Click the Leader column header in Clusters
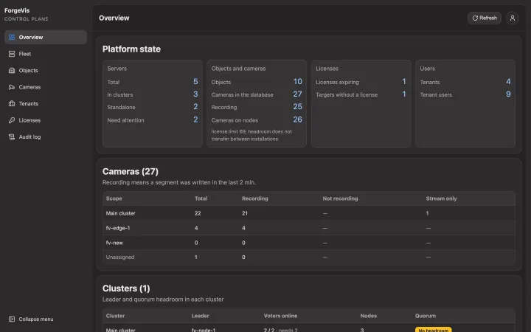Screen dimensions: 531x332 [x=200, y=316]
